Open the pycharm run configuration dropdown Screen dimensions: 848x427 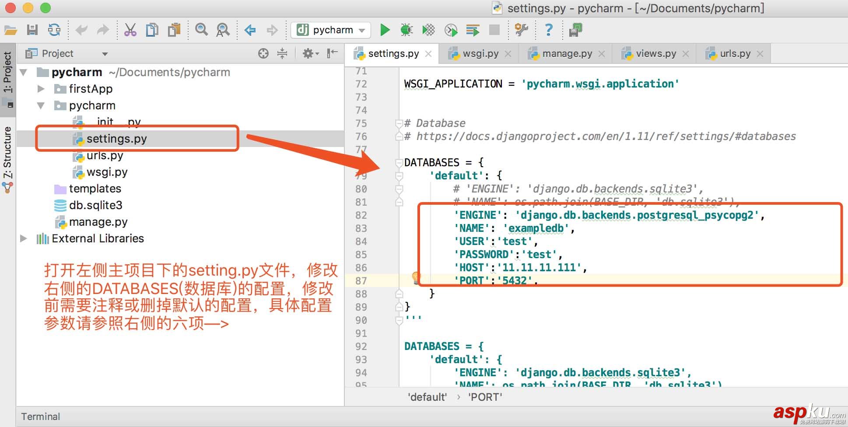pyautogui.click(x=362, y=30)
